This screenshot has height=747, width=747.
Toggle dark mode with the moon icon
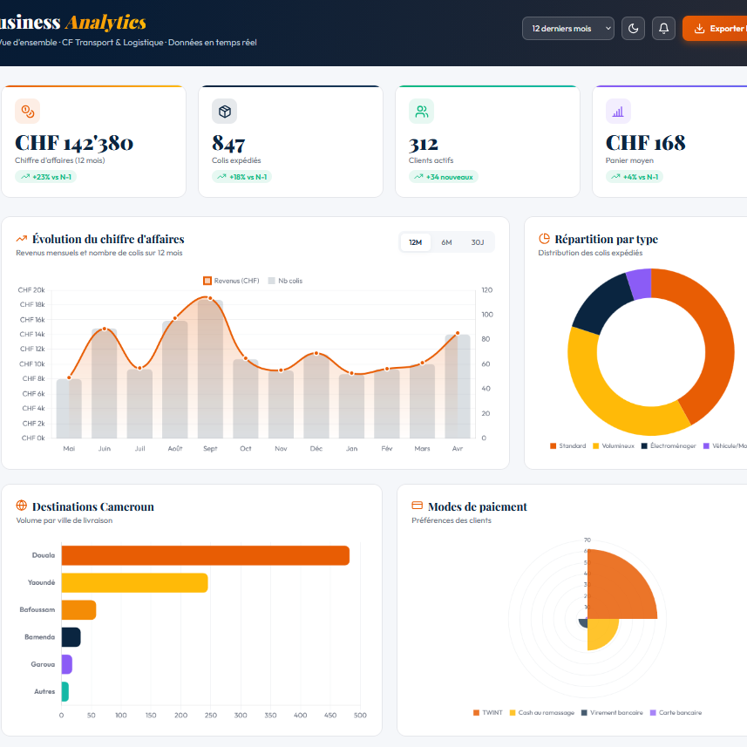pos(633,29)
